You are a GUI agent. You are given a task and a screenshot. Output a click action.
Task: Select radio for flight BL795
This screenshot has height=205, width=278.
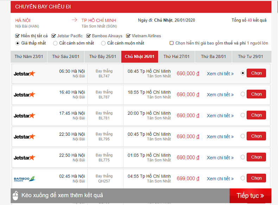tap(243, 136)
